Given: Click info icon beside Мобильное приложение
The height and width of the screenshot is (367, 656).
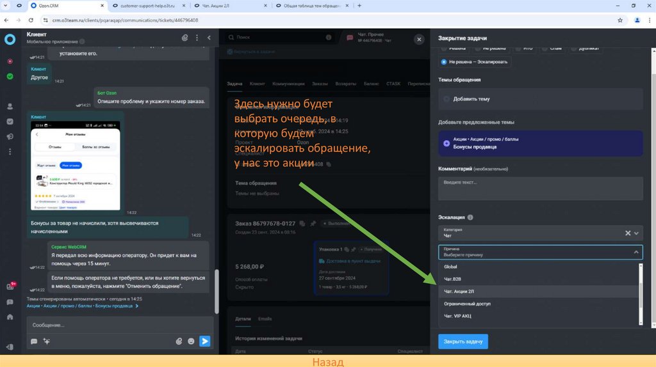Looking at the screenshot, I should pos(82,42).
